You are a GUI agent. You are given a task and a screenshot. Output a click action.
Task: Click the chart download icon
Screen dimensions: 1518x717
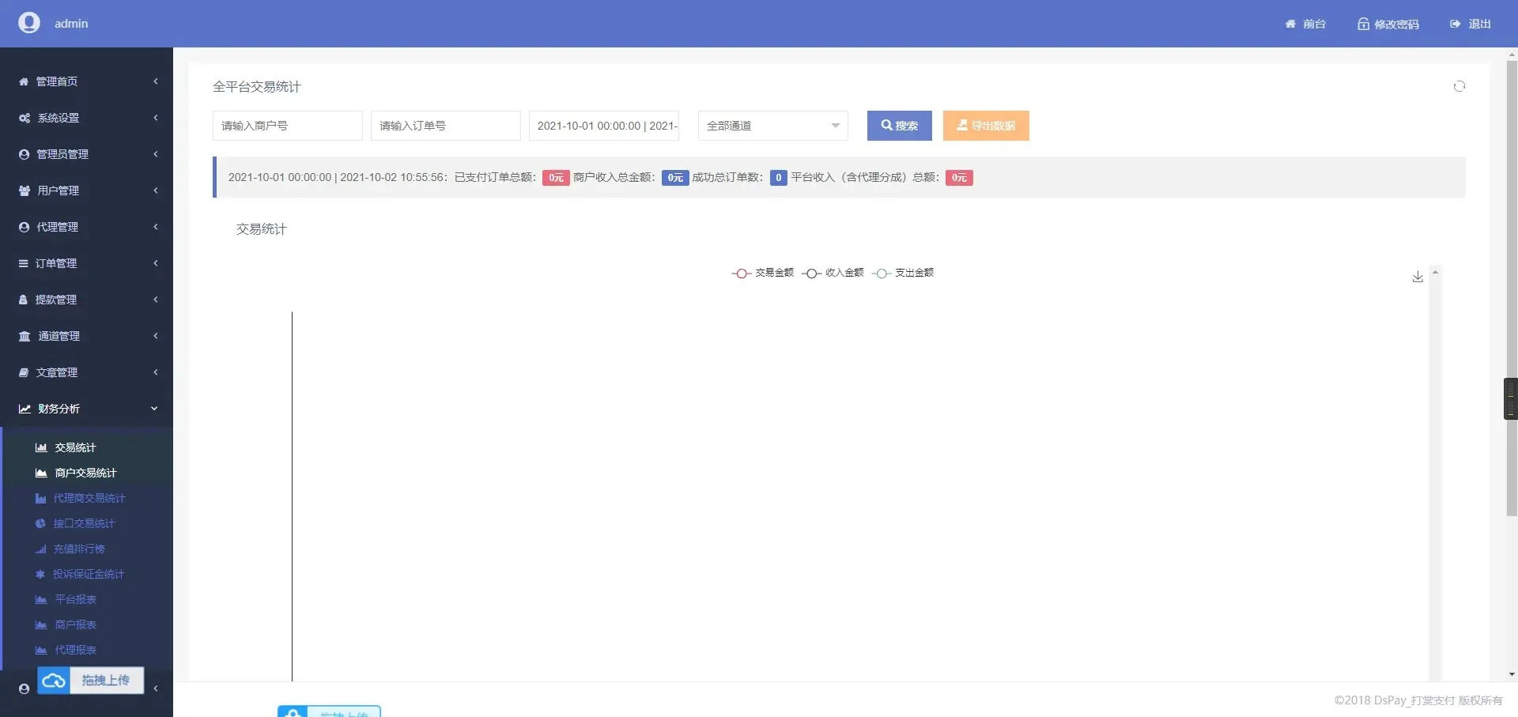click(1417, 277)
